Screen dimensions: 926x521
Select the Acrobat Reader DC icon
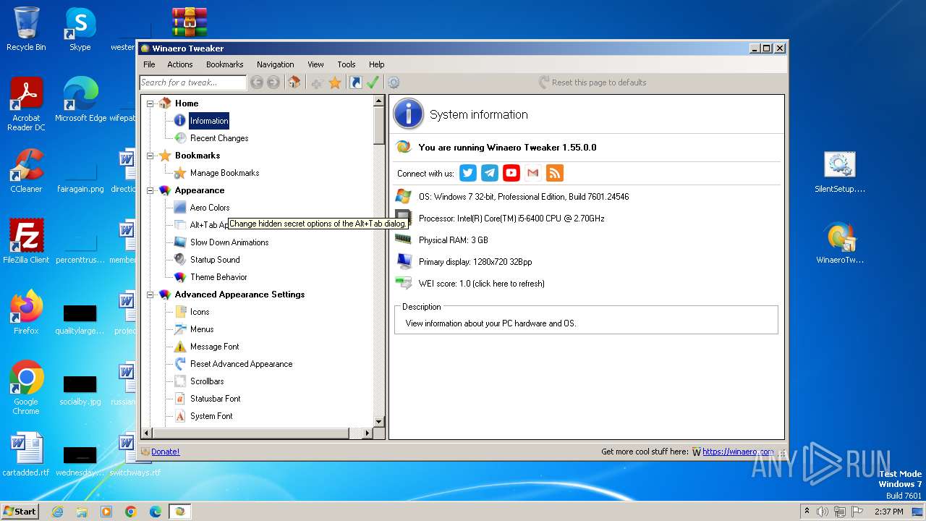26,104
